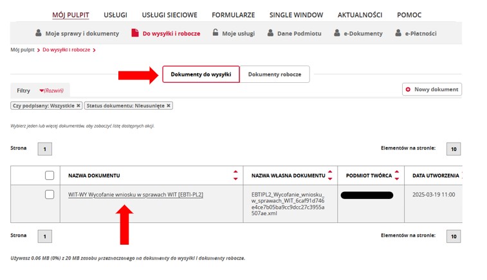Screen dimensions: 487x280
Task: Tick the select-all checkbox in the table header
Action: 50,175
